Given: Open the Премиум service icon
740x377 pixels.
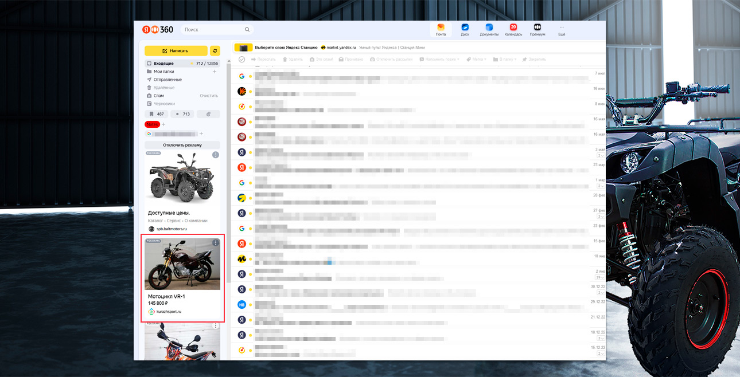Looking at the screenshot, I should pyautogui.click(x=538, y=29).
